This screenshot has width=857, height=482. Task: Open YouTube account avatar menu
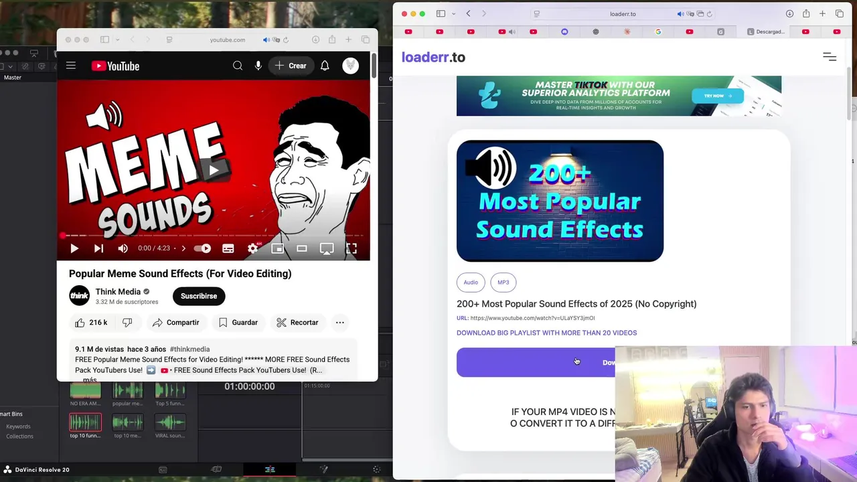[350, 66]
